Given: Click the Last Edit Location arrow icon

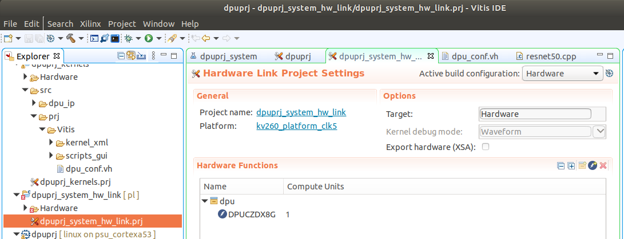Looking at the screenshot, I should [196, 39].
